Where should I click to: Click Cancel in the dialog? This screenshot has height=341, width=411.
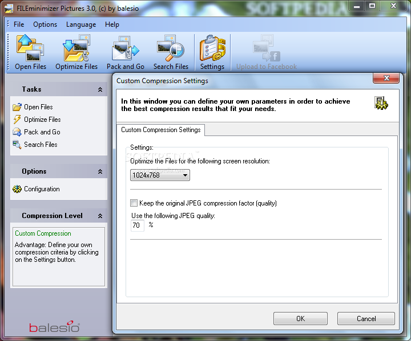coord(366,318)
